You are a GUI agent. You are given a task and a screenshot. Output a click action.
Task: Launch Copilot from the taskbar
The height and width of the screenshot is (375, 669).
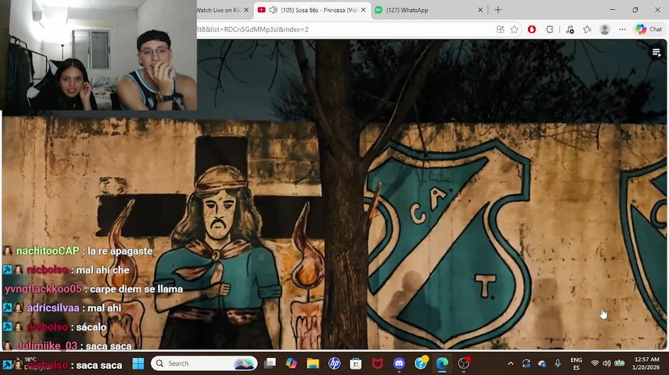pyautogui.click(x=291, y=364)
